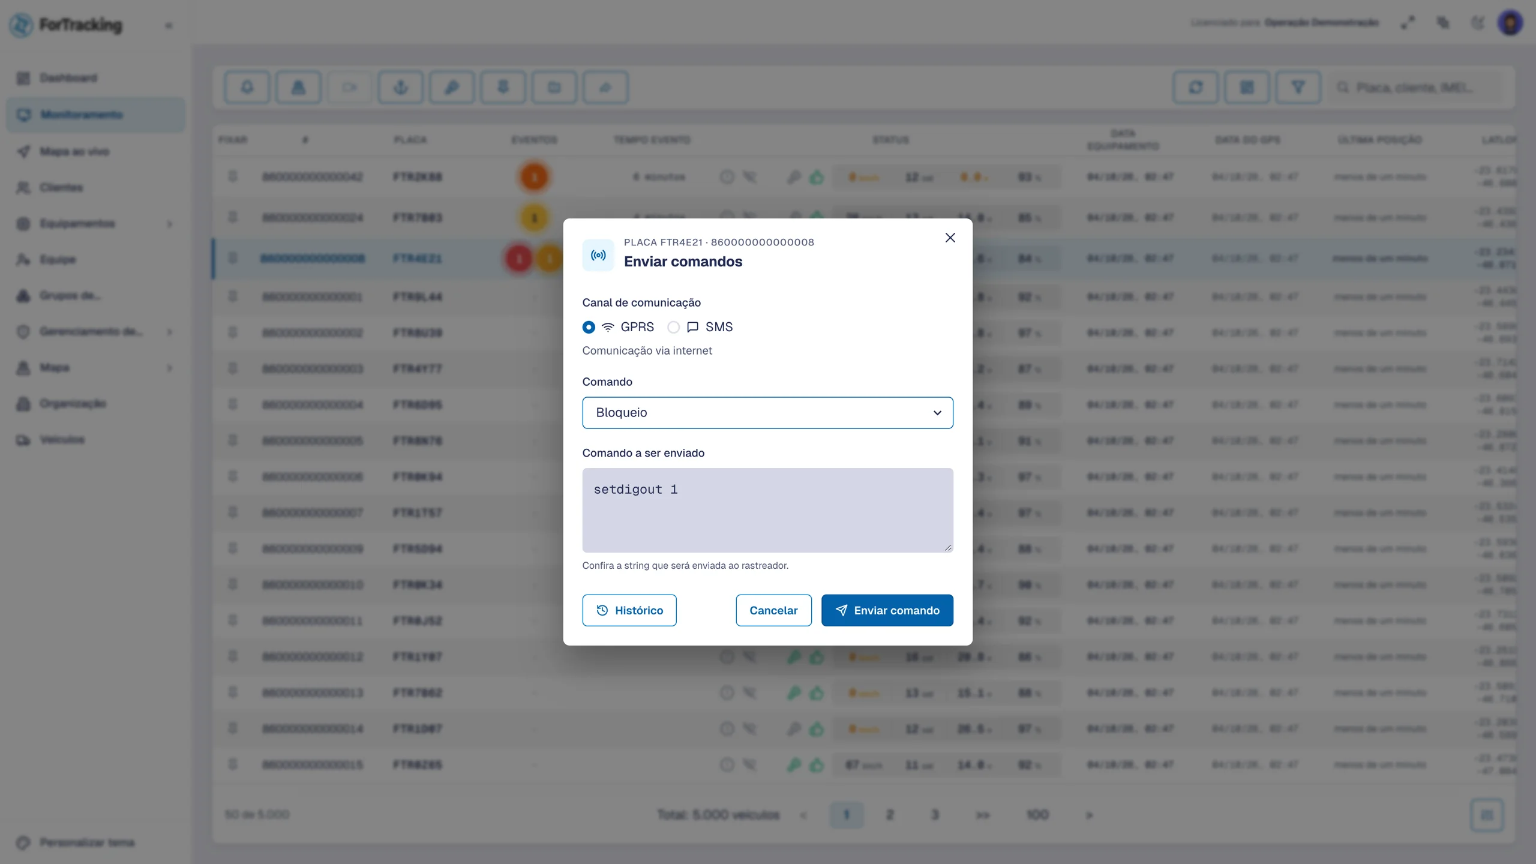Select the SMS communication channel

coord(674,327)
